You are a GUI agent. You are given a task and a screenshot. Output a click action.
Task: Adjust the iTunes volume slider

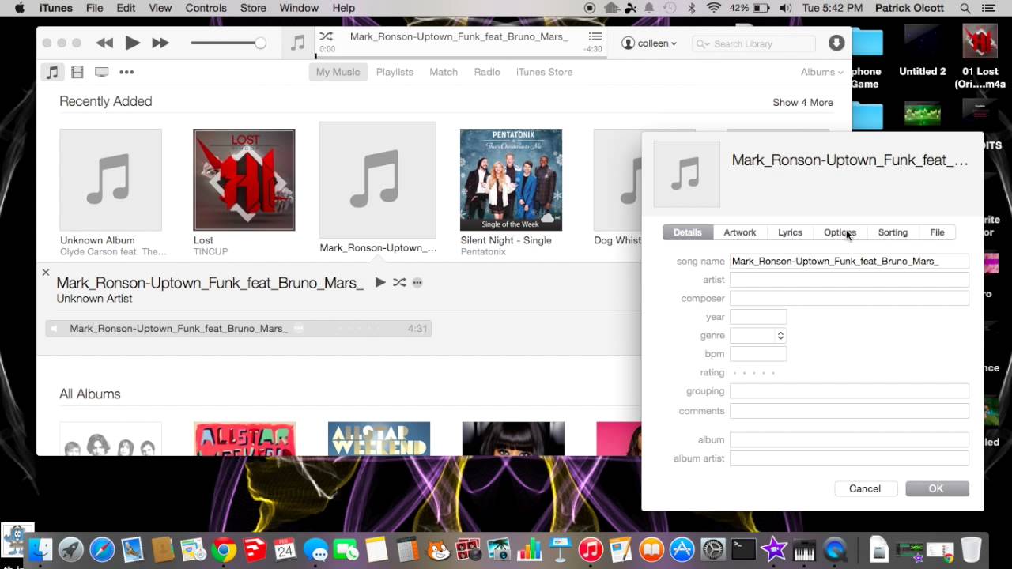click(x=228, y=43)
